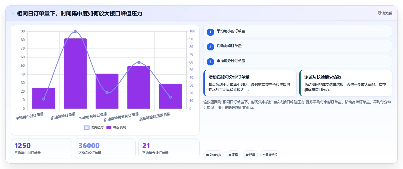Toggle the 改善趋势 legend swatch
403x169 pixels.
coord(87,127)
